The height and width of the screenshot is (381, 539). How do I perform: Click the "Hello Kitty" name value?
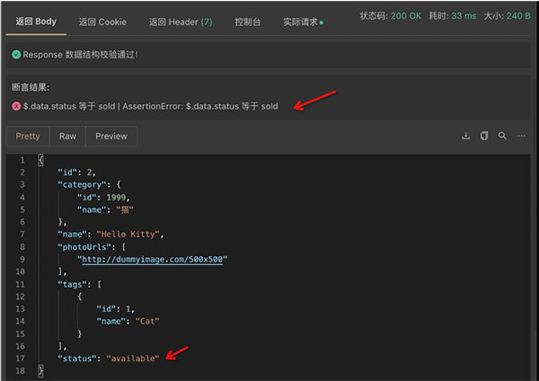tap(128, 235)
